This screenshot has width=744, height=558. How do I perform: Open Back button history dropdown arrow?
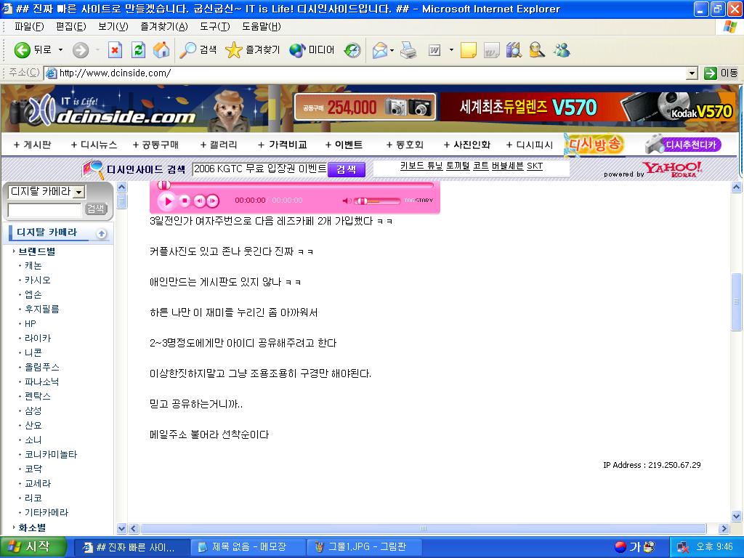pos(60,50)
